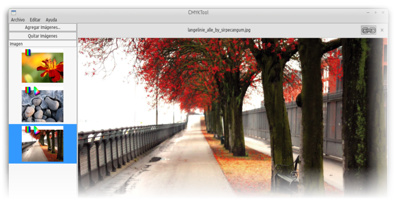Maximize the CMYKTool window
Viewport: 399px width, 199px height.
pos(376,13)
